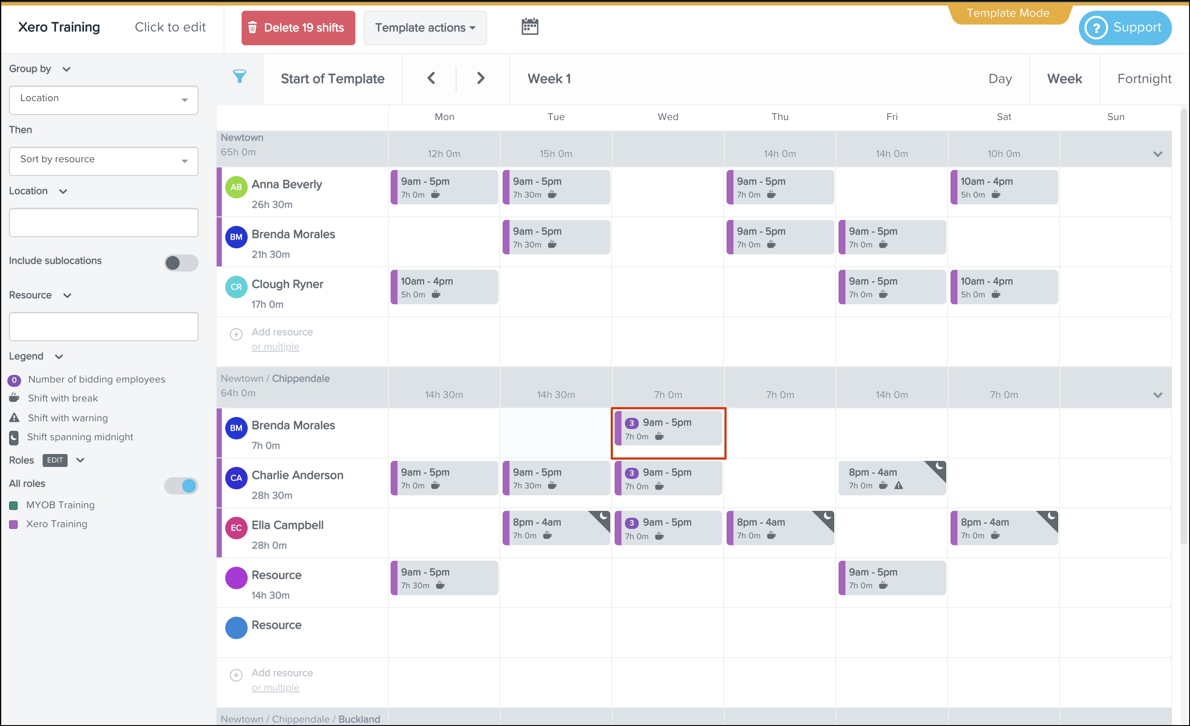
Task: Click Support question mark icon
Action: (1096, 28)
